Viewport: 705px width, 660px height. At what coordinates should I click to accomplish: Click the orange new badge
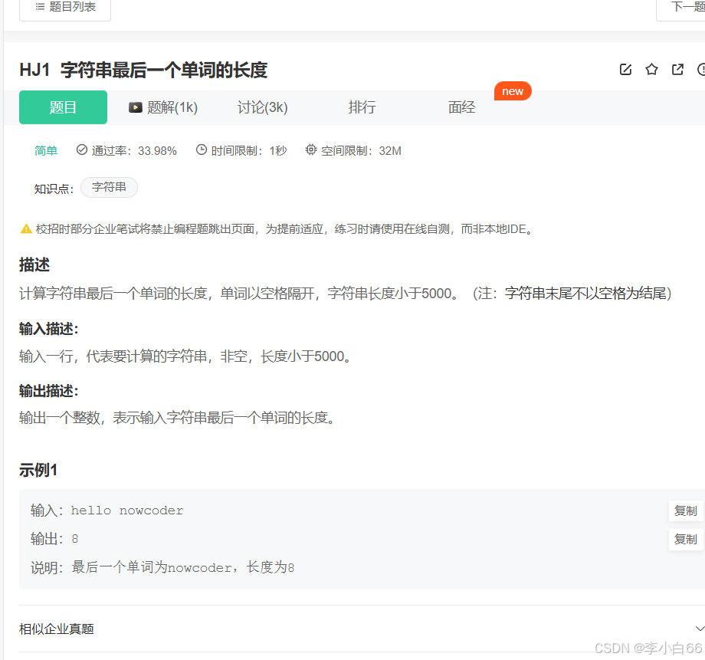pyautogui.click(x=513, y=91)
